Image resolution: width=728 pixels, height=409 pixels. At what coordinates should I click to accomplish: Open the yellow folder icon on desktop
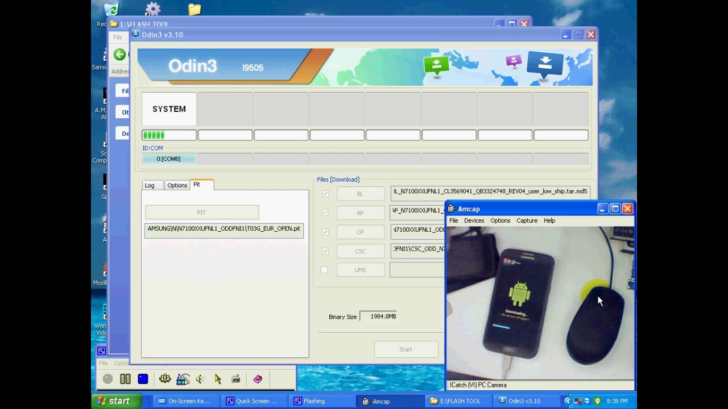pyautogui.click(x=195, y=9)
